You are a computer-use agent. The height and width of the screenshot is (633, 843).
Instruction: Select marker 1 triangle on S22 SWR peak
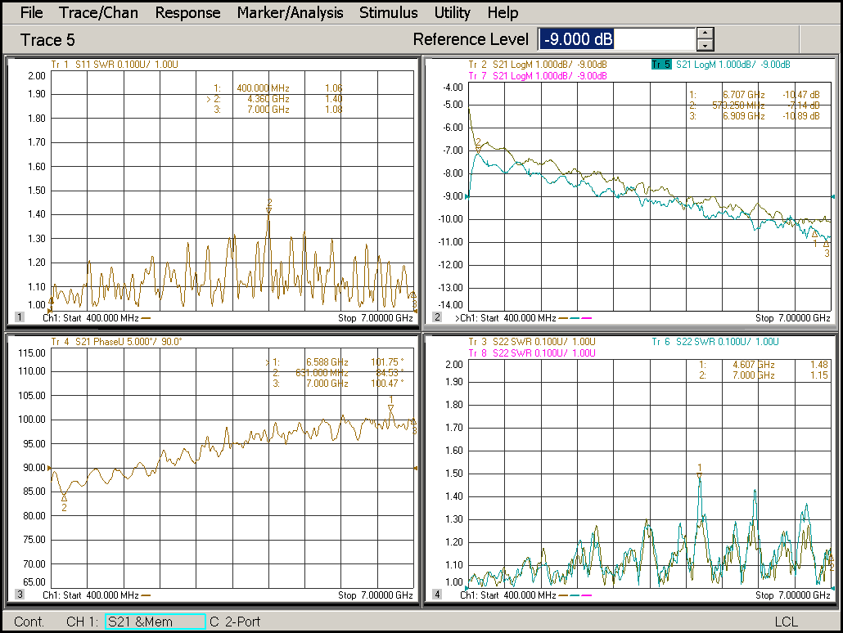point(700,475)
